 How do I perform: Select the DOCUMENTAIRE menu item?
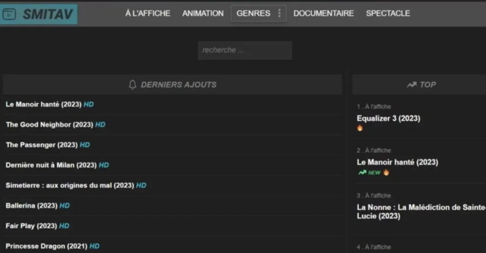pyautogui.click(x=323, y=13)
